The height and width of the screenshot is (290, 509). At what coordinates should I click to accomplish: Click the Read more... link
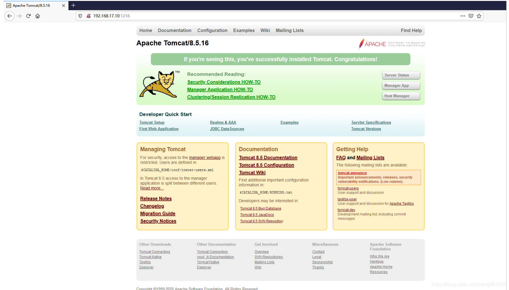pyautogui.click(x=152, y=188)
